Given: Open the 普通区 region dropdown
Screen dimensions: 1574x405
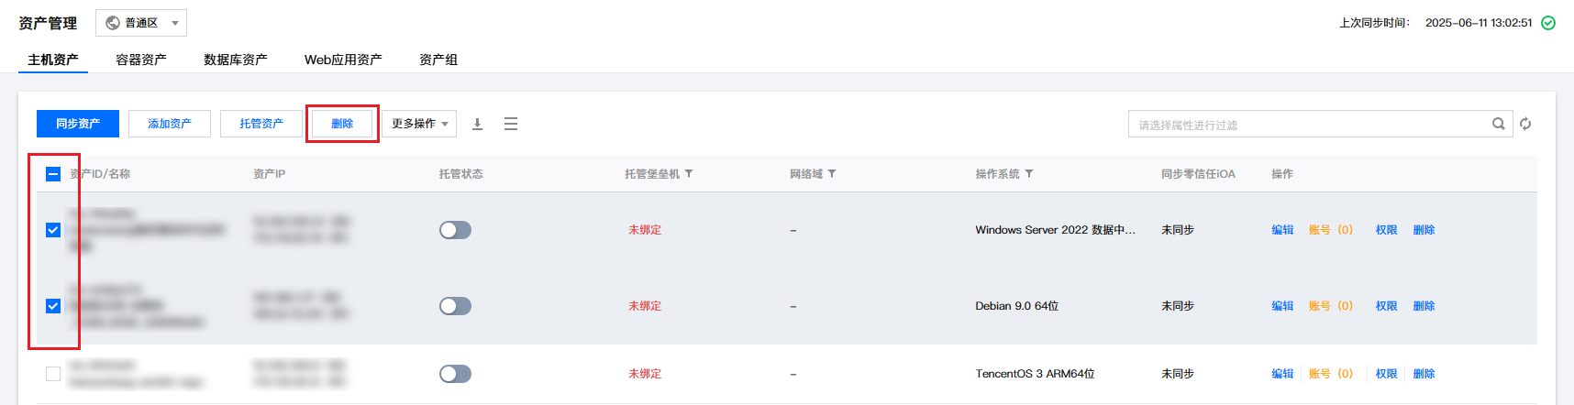Looking at the screenshot, I should 141,23.
